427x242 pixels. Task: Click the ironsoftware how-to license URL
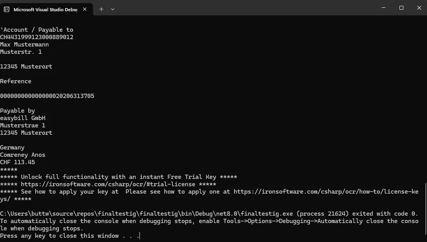tap(326, 192)
